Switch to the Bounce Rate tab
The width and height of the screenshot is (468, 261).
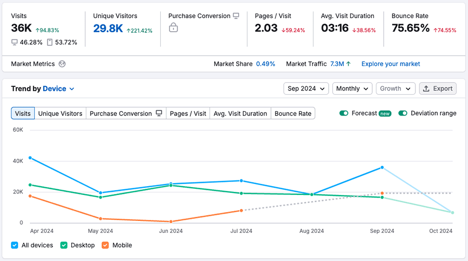[x=293, y=113]
